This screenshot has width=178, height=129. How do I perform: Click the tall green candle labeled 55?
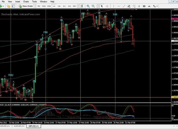click(62, 34)
